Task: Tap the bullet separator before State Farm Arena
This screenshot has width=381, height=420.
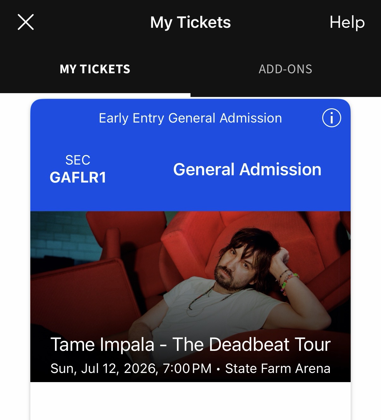Action: pos(218,369)
